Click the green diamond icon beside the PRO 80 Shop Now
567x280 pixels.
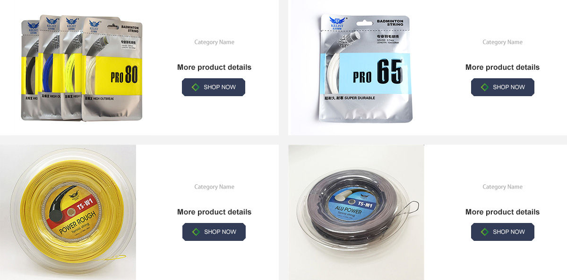click(x=196, y=87)
